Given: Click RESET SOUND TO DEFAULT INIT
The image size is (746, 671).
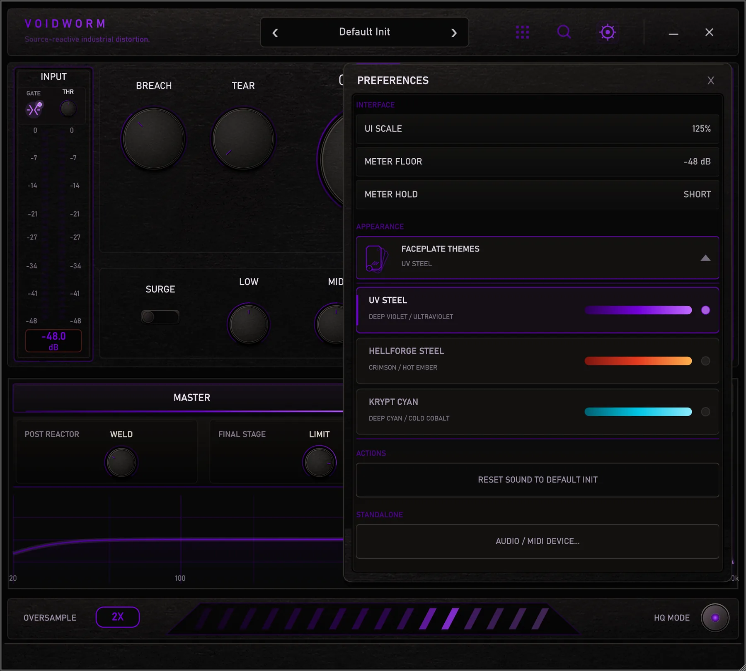Looking at the screenshot, I should 538,480.
